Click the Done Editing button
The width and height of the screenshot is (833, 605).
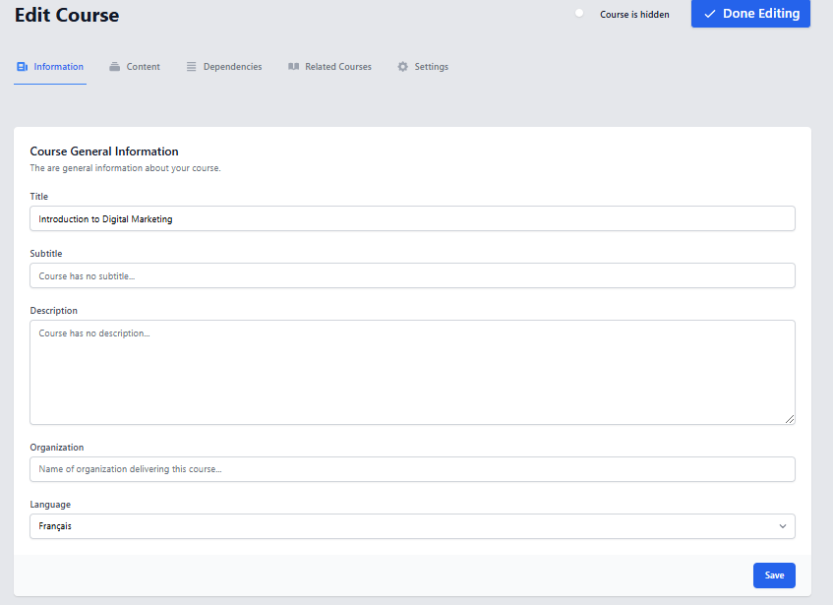coord(750,14)
